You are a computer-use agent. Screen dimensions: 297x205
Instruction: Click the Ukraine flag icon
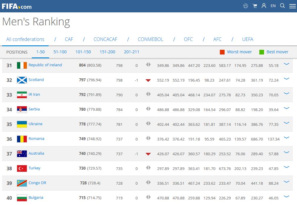22,124
